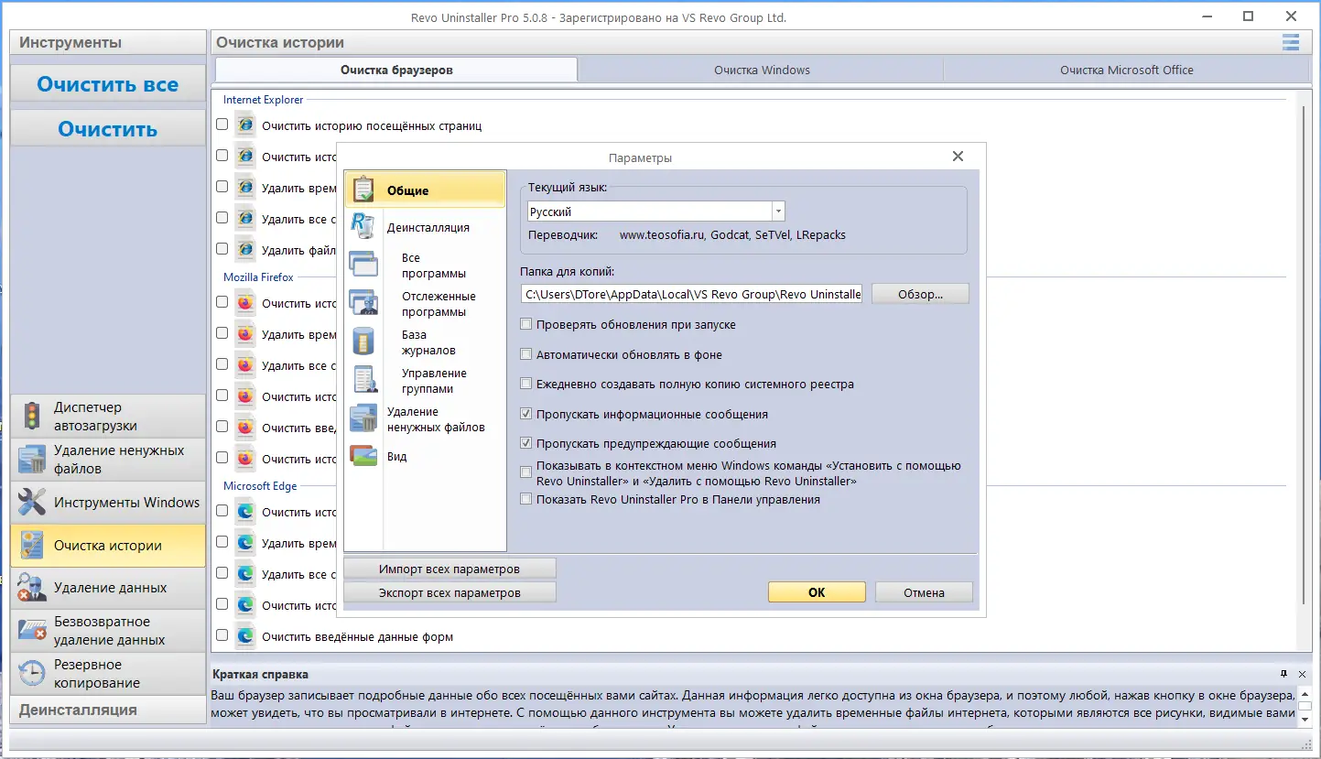Click the Отслеженные программы icon
The width and height of the screenshot is (1321, 759).
363,303
